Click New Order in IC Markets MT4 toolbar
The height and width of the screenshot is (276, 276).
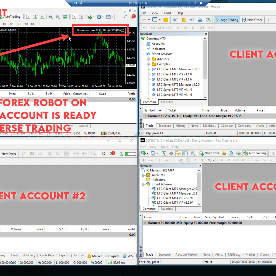209,153
